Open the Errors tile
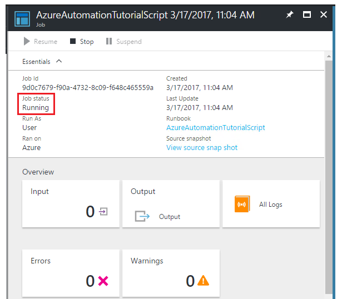This screenshot has width=342, height=299. (71, 273)
